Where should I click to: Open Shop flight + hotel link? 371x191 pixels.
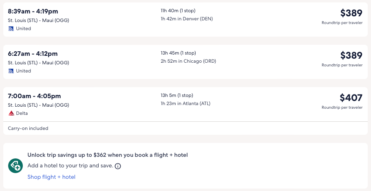pyautogui.click(x=51, y=177)
